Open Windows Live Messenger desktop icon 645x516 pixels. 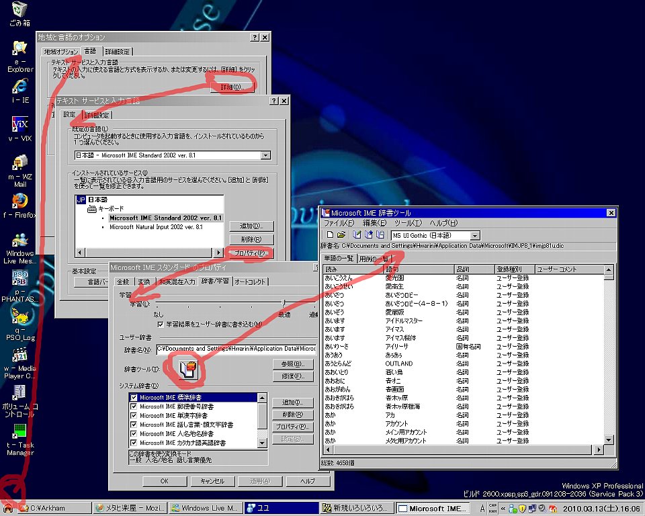(19, 249)
